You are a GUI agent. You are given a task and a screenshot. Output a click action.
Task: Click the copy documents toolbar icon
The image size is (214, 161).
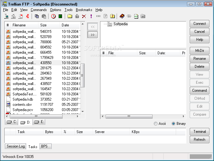tap(37, 16)
